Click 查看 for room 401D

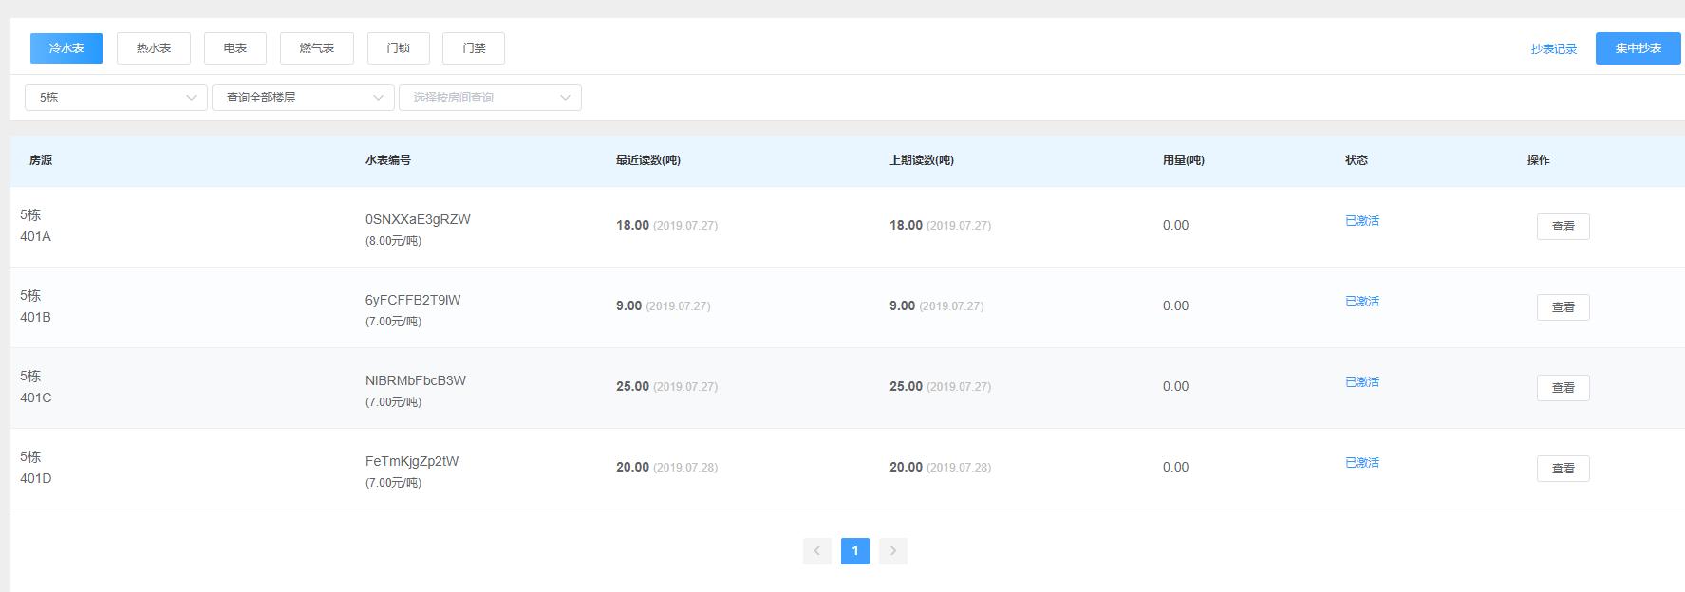1563,469
